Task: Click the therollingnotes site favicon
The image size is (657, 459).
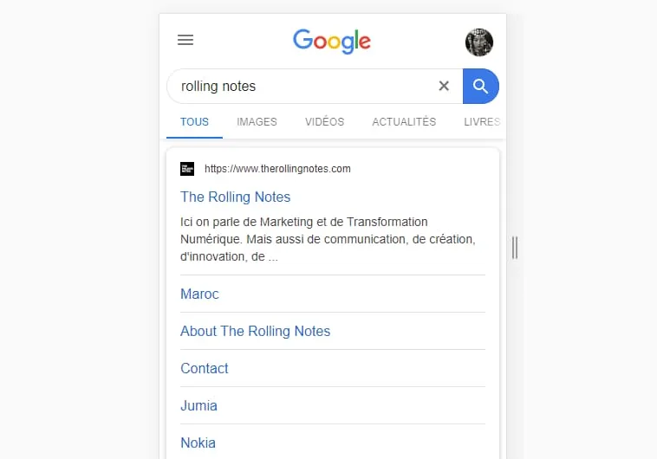Action: pos(187,169)
